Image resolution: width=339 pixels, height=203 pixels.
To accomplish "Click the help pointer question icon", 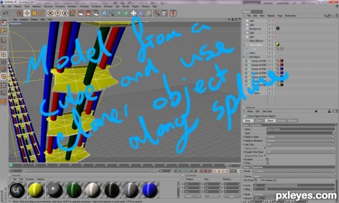I will pyautogui.click(x=157, y=14).
